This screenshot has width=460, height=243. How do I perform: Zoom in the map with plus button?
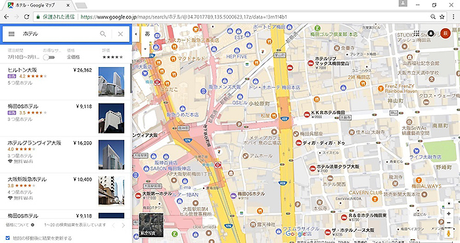tap(449, 214)
